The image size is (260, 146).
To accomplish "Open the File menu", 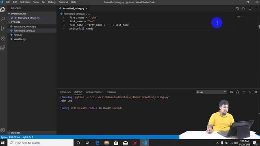I will (8, 2).
